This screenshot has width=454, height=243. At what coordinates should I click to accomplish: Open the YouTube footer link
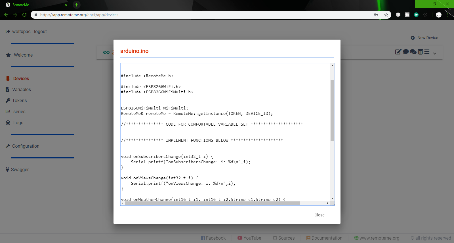tap(249, 238)
